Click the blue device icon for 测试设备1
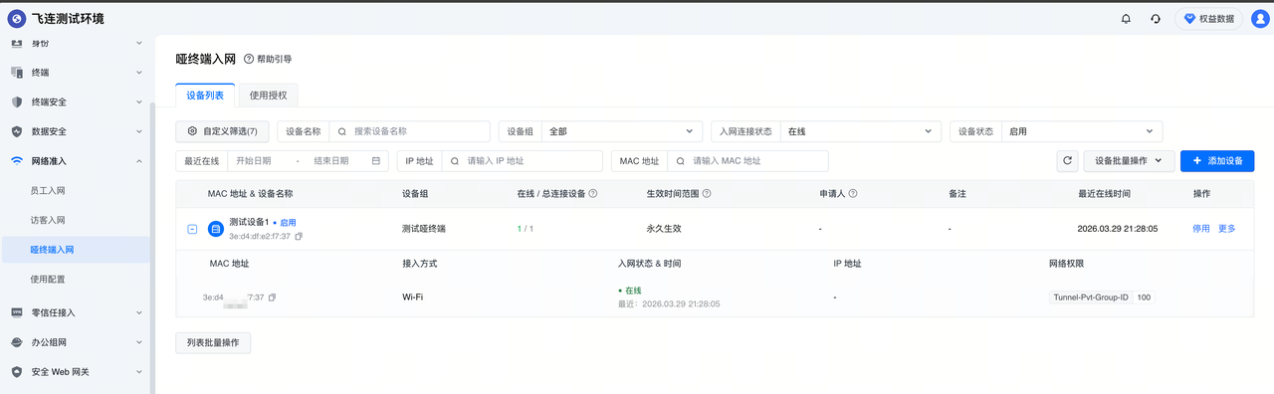Image resolution: width=1274 pixels, height=394 pixels. coord(216,229)
